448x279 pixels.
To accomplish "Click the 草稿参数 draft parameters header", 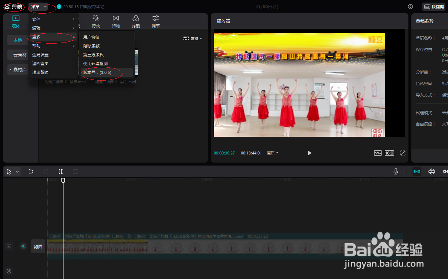I will [x=425, y=21].
